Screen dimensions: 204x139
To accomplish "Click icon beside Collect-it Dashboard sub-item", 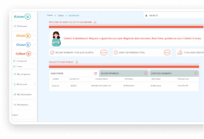I will coord(14,61).
